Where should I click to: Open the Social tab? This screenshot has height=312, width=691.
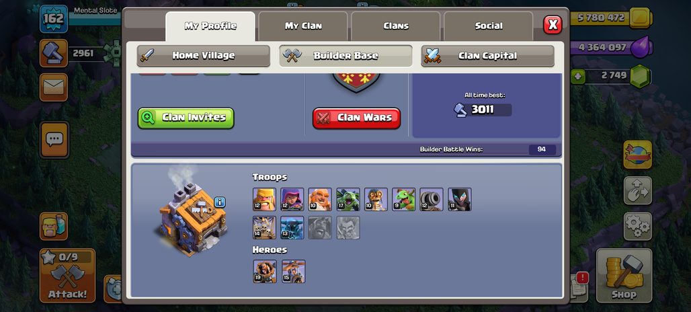click(x=488, y=26)
